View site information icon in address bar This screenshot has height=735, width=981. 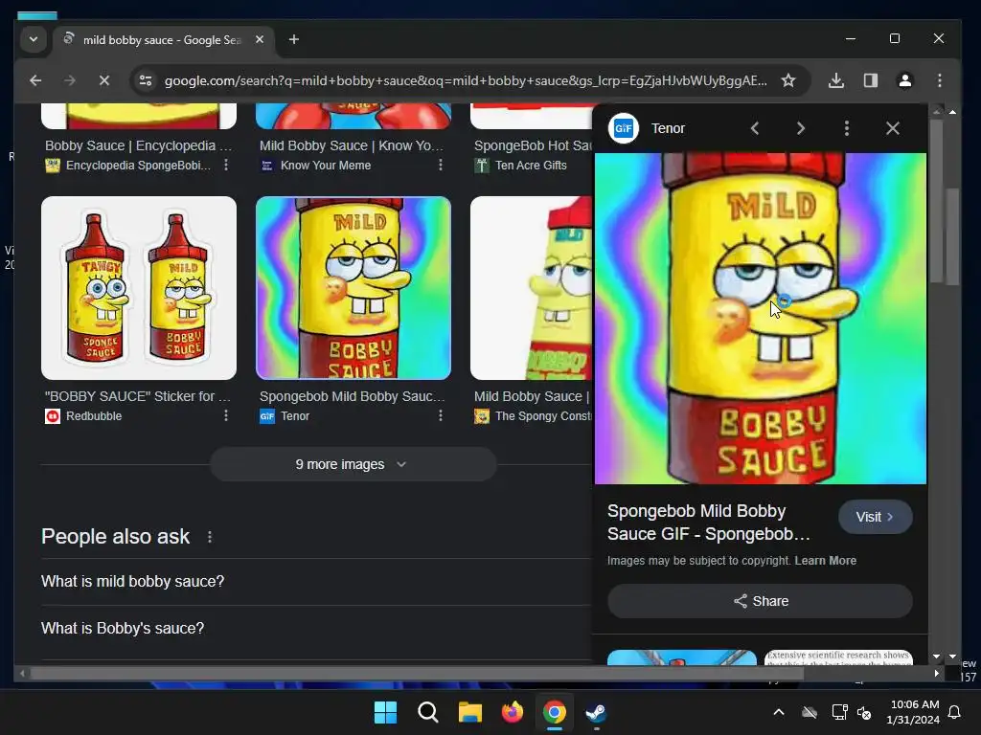tap(146, 80)
